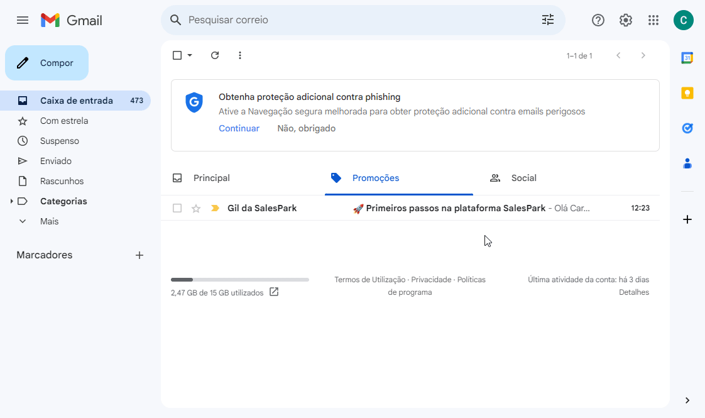Image resolution: width=705 pixels, height=418 pixels.
Task: Open the search options filter icon
Action: [x=547, y=20]
